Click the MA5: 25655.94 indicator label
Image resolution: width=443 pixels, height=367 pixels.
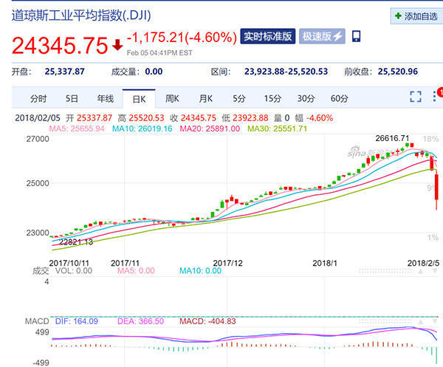point(77,128)
